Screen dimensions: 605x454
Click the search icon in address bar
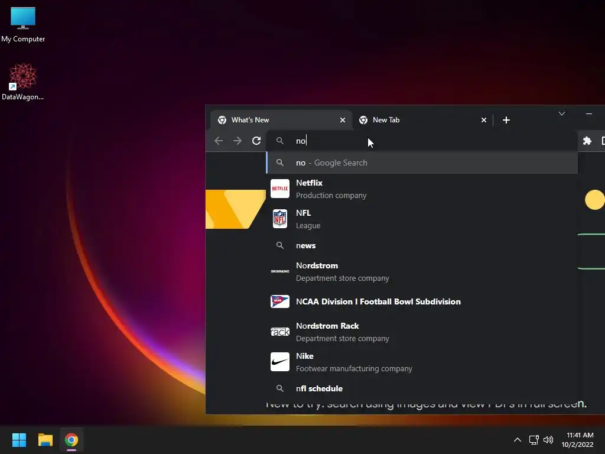(x=279, y=141)
